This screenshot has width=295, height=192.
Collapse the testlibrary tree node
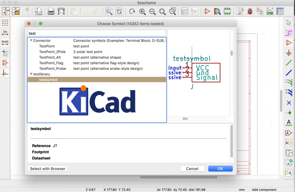point(31,74)
